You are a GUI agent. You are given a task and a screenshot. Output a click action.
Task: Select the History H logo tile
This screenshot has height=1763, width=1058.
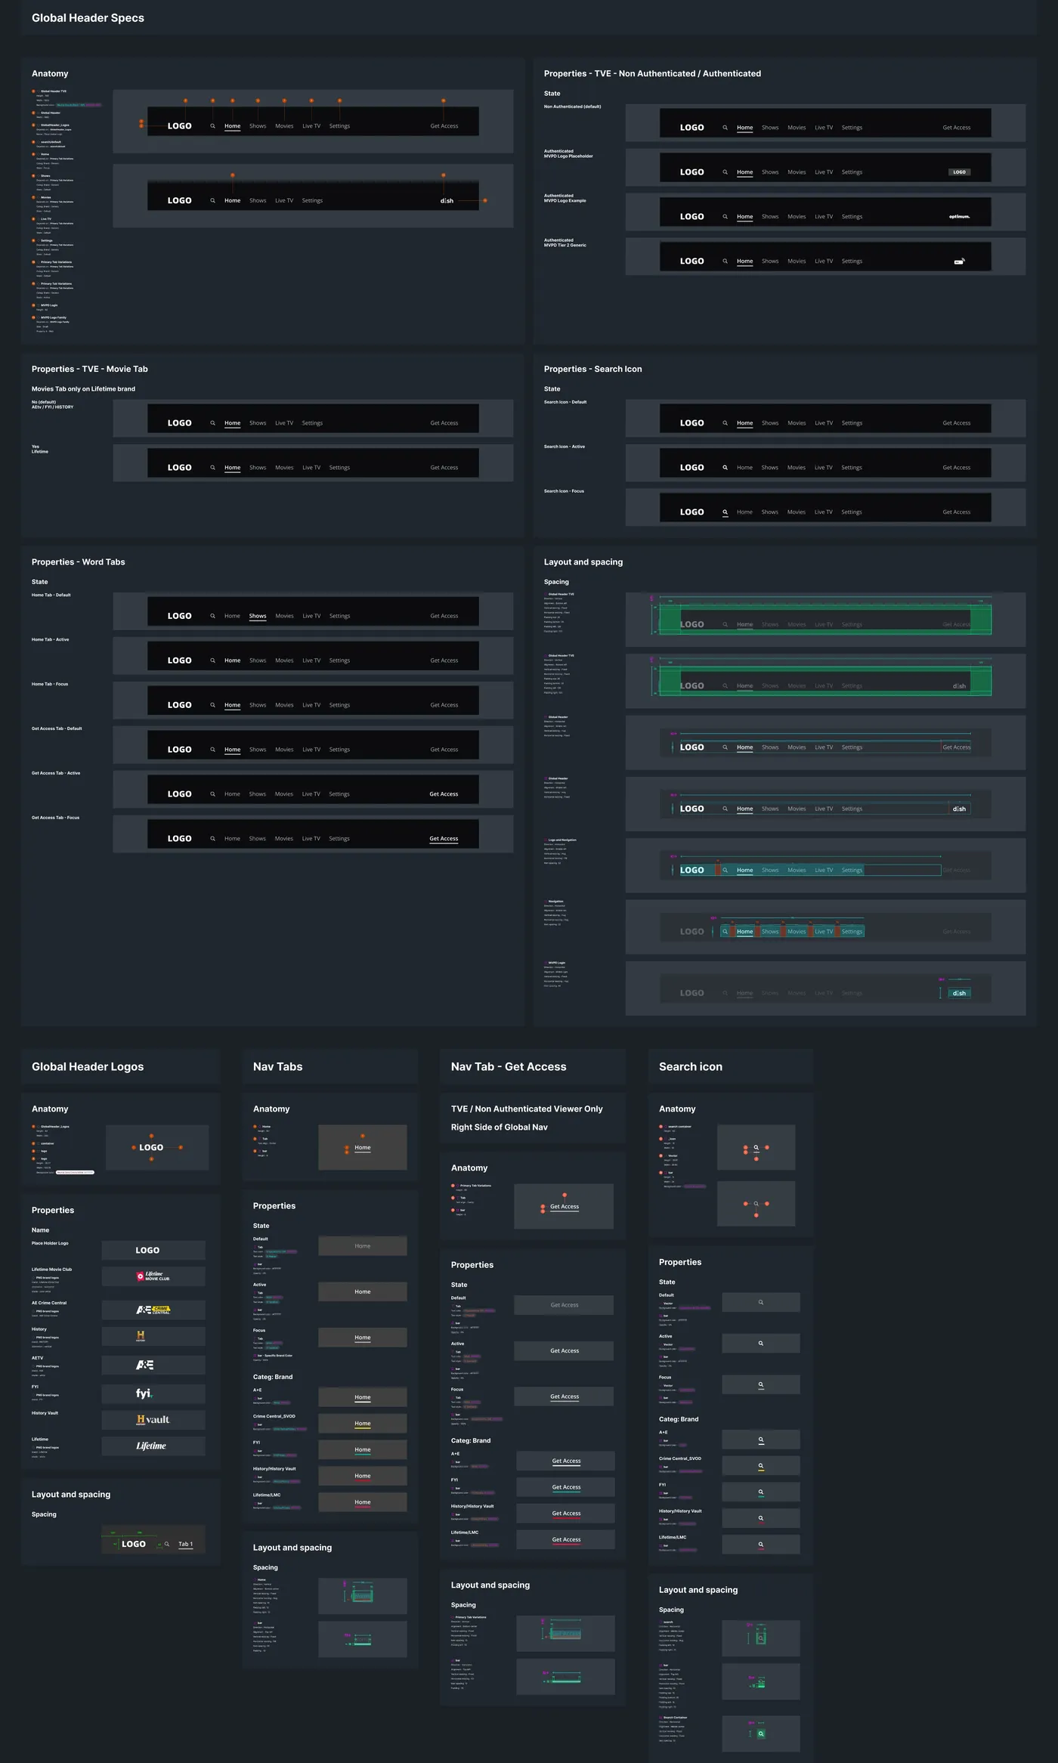tap(153, 1336)
